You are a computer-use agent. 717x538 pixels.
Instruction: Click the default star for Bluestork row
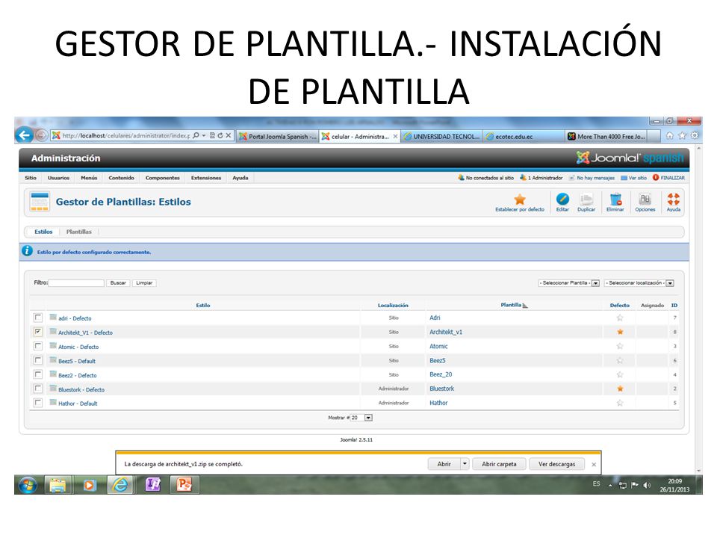click(620, 389)
